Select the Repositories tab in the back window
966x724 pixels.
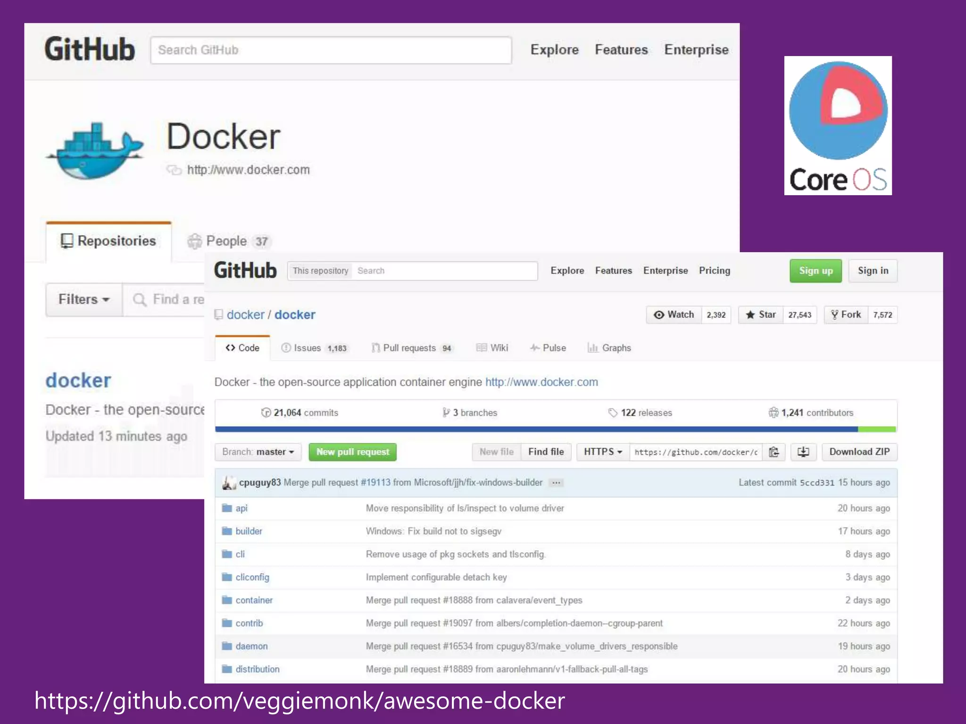(108, 241)
